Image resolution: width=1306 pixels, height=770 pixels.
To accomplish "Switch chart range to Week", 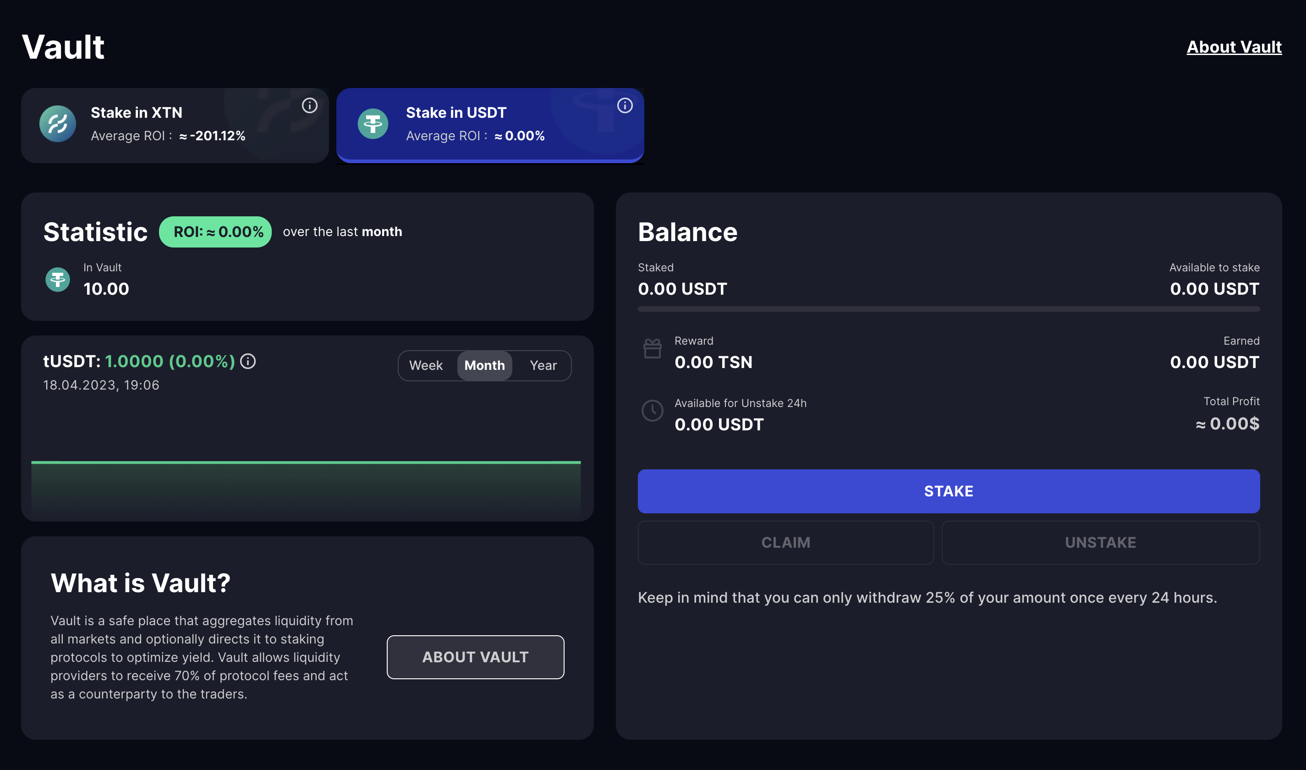I will click(426, 366).
